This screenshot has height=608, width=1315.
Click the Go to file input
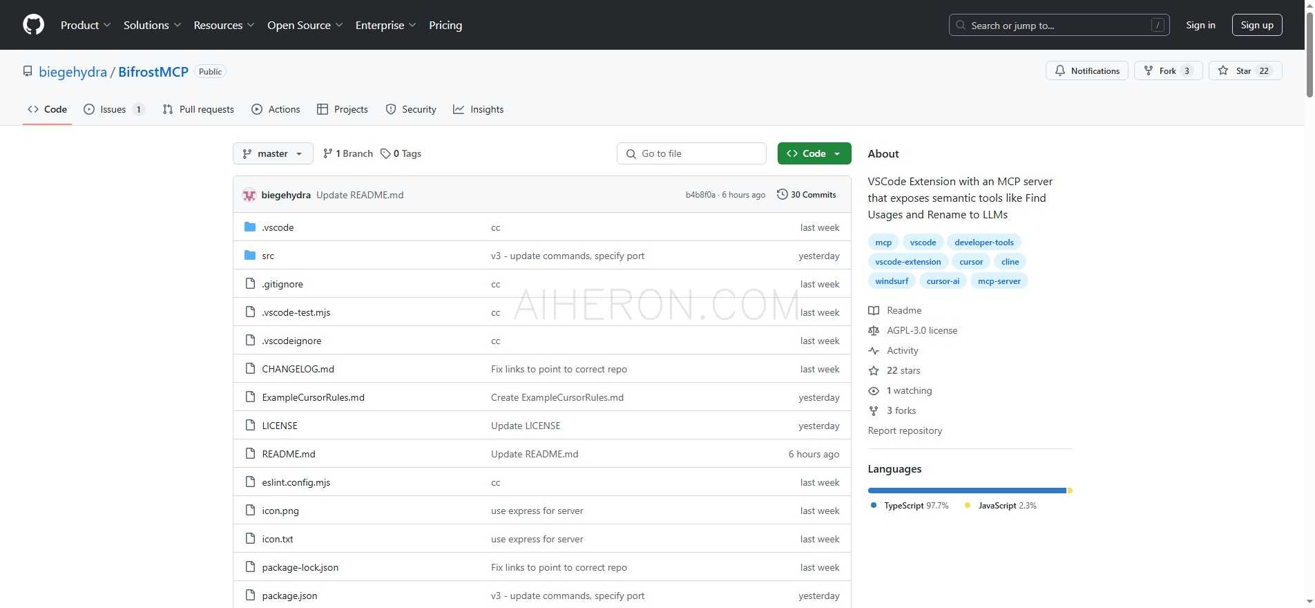coord(691,153)
